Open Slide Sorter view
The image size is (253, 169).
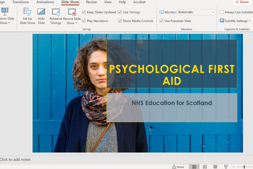tap(205, 167)
